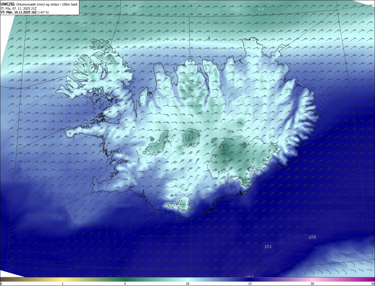Image resolution: width=375 pixels, height=286 pixels.
Task: Click the 5.9 value label on the map
Action: click(189, 137)
